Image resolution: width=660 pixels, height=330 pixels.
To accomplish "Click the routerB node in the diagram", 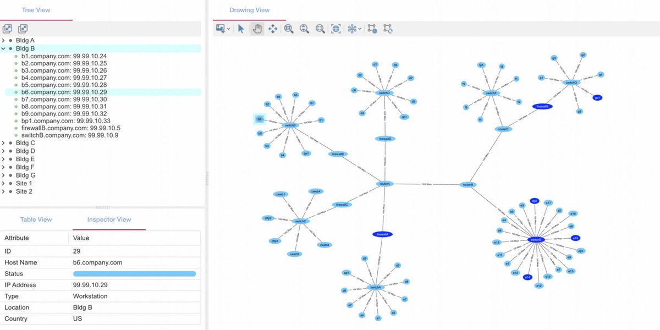I will (468, 185).
